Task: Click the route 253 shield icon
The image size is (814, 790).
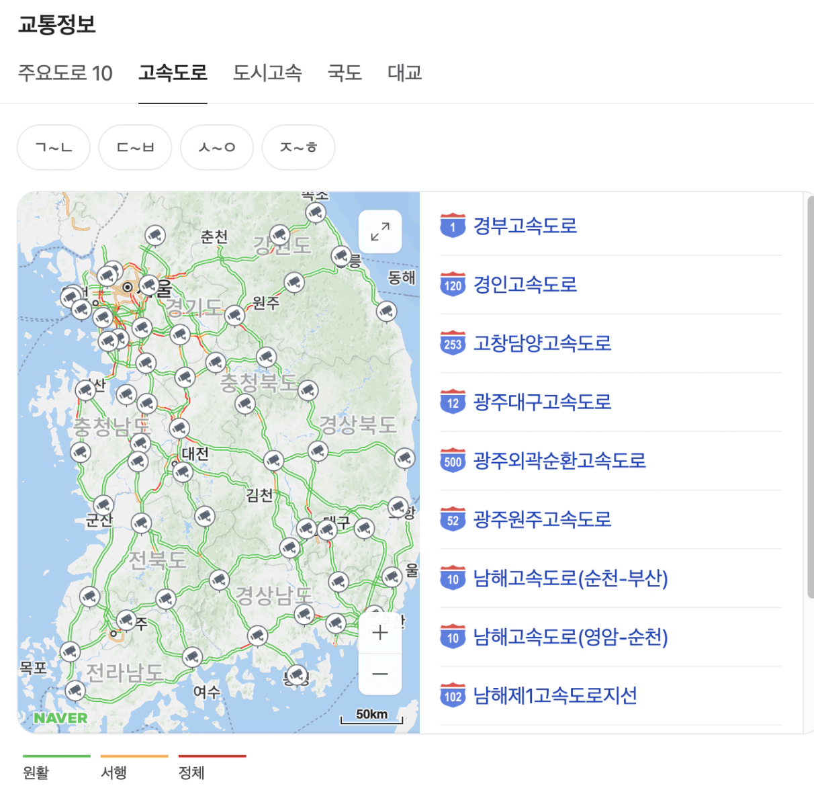Action: point(453,344)
